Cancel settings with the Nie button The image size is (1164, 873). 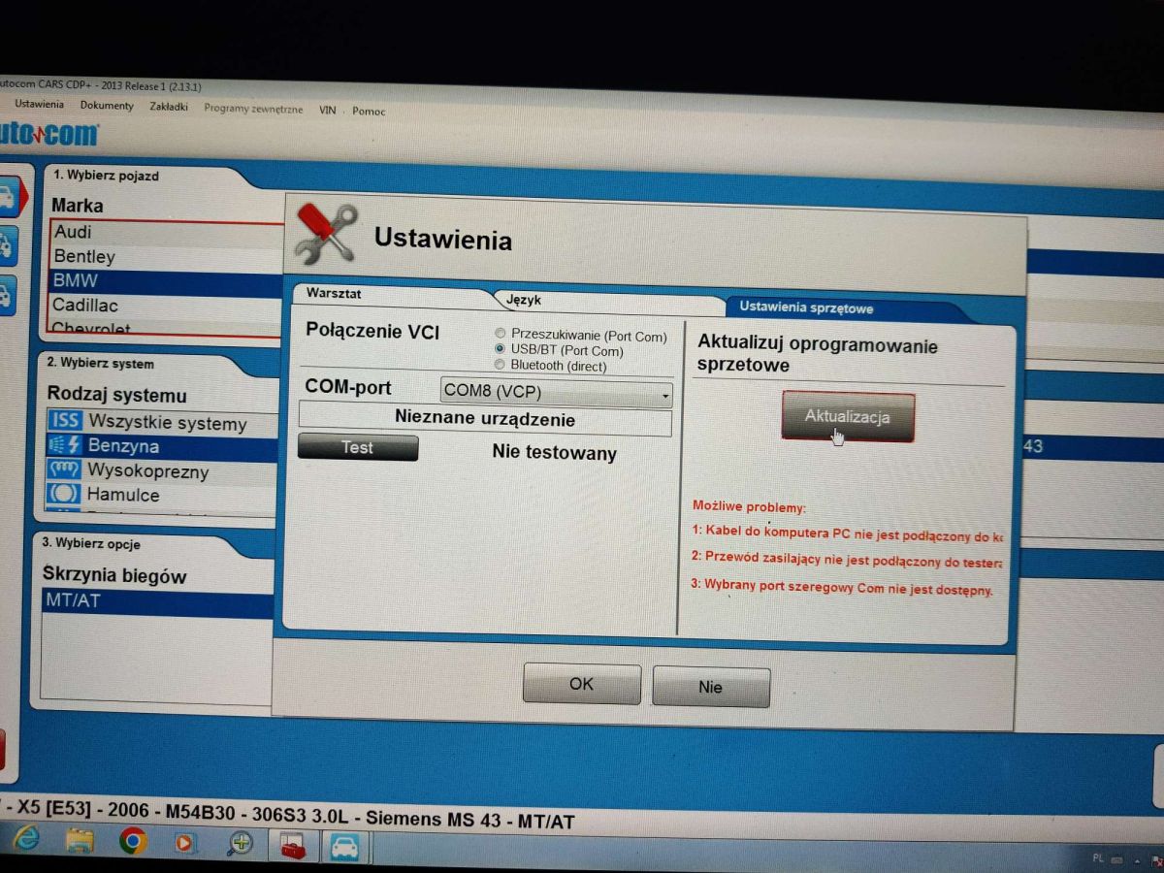click(x=711, y=687)
